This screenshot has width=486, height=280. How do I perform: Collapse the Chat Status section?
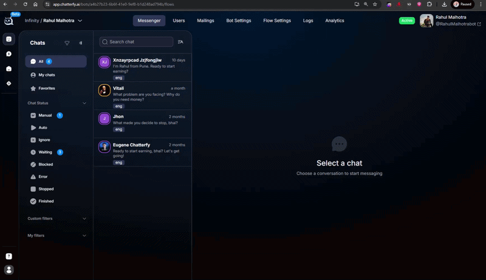click(84, 103)
